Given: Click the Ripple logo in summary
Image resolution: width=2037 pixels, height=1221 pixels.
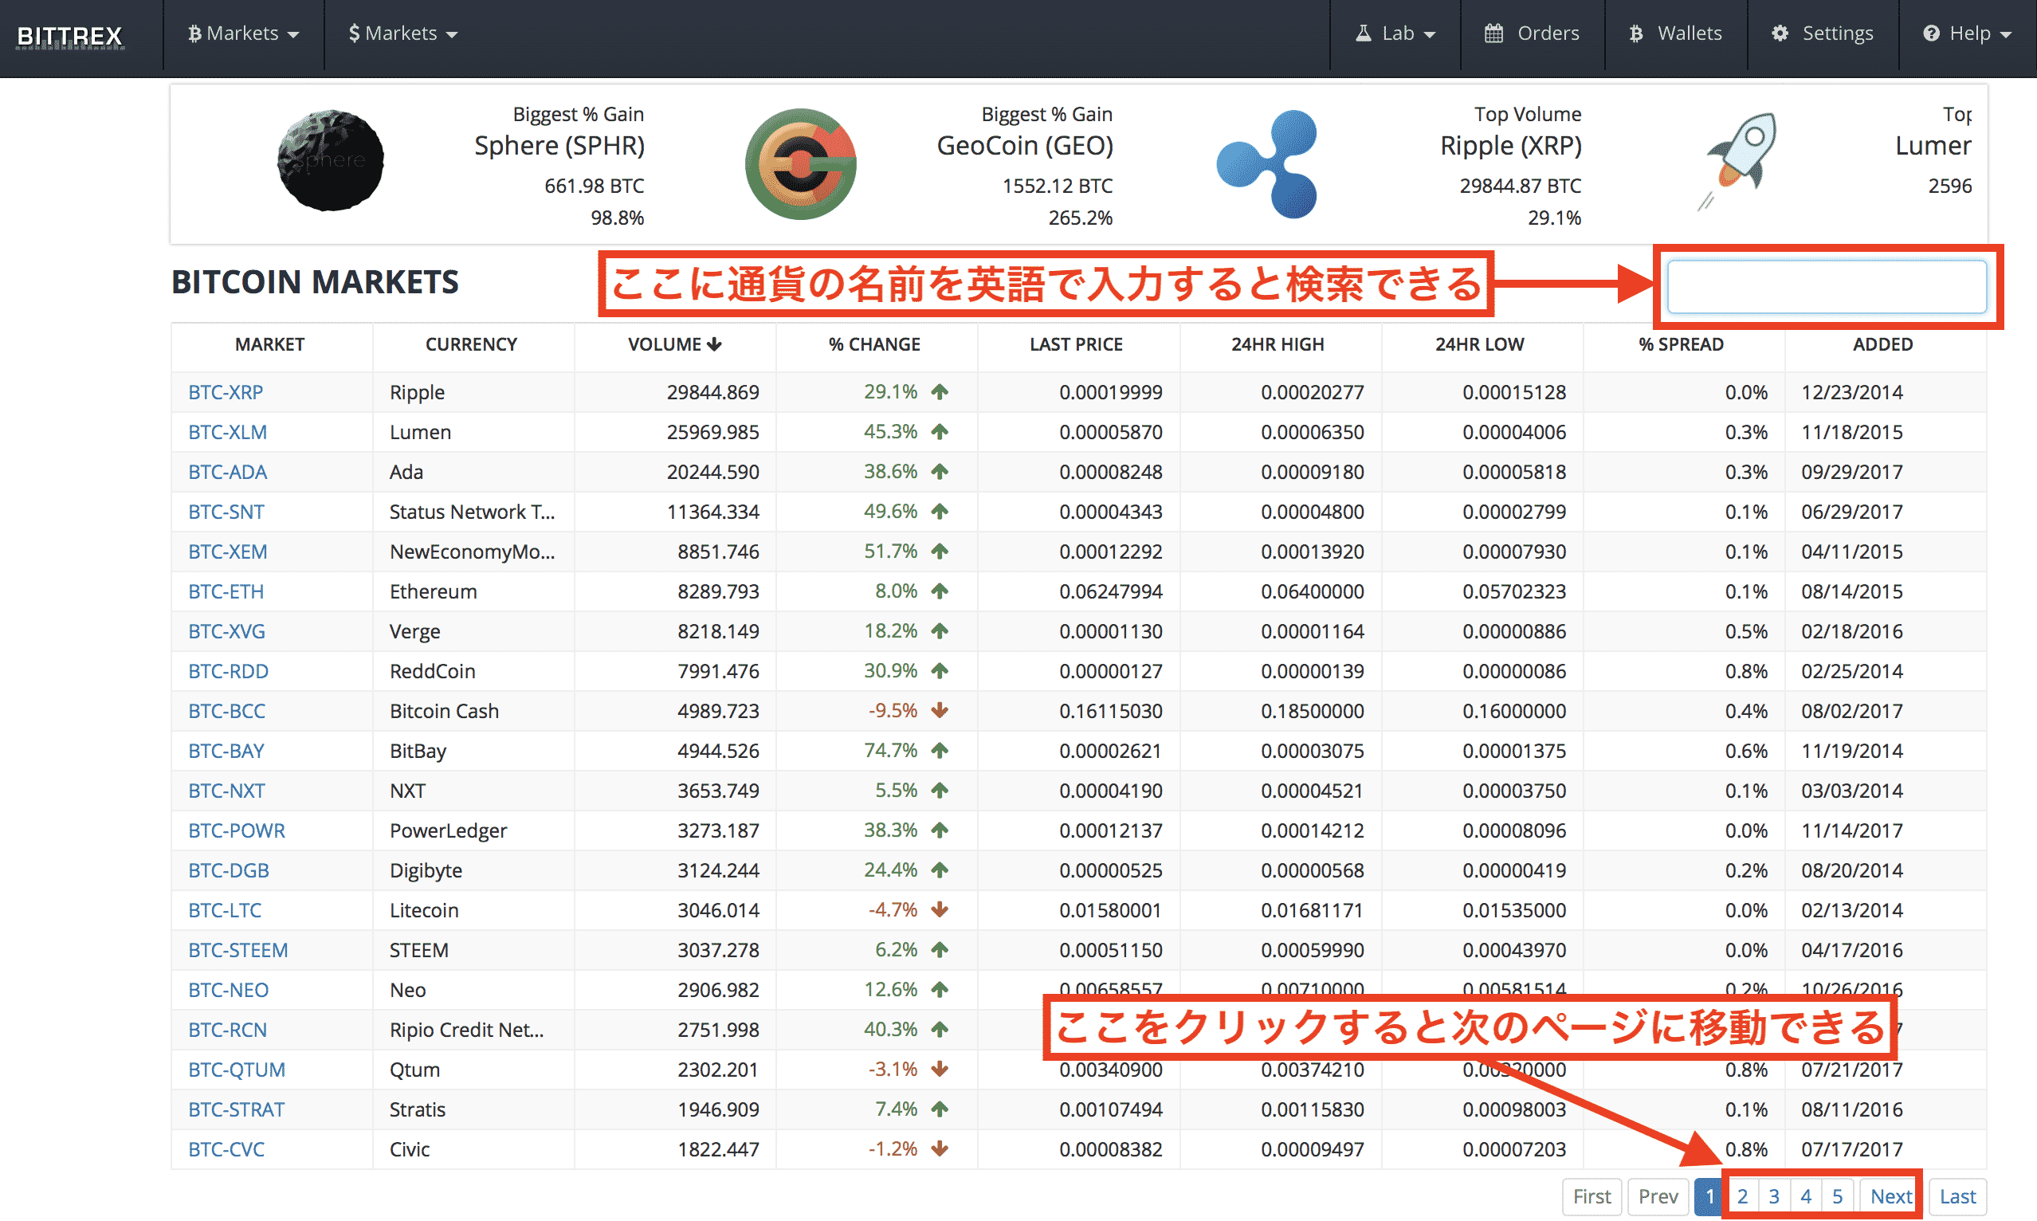Looking at the screenshot, I should (1267, 163).
